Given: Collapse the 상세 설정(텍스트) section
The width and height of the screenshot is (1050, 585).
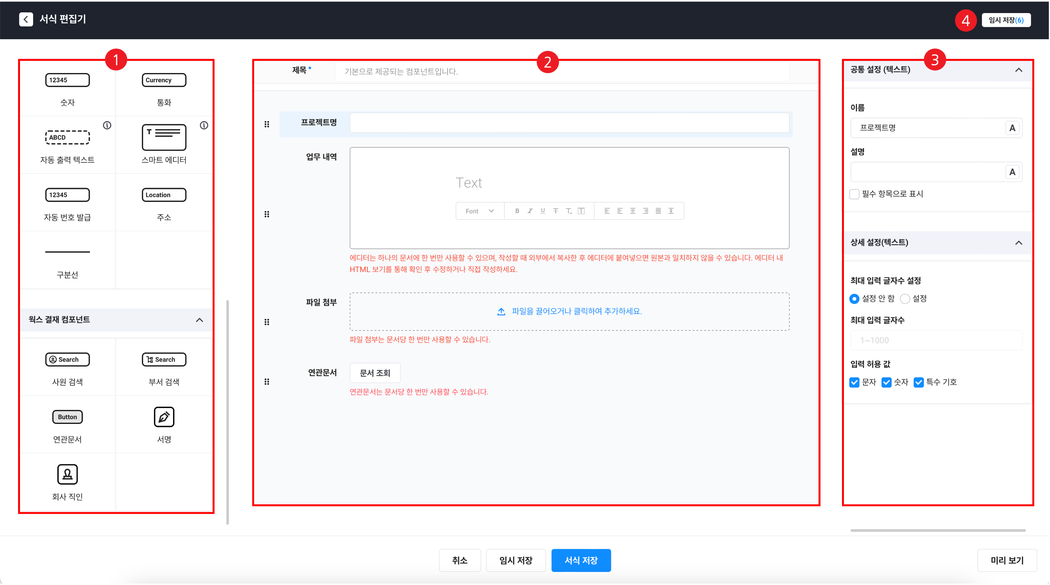Looking at the screenshot, I should click(1018, 243).
